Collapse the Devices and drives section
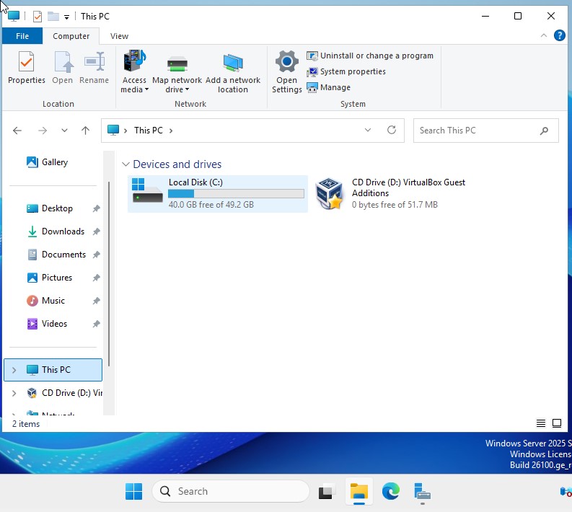Viewport: 572px width, 512px height. 126,164
